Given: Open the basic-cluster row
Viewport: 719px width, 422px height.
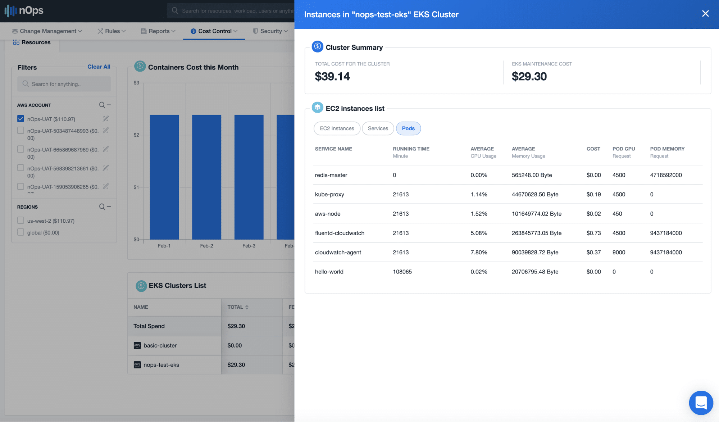Looking at the screenshot, I should point(160,345).
